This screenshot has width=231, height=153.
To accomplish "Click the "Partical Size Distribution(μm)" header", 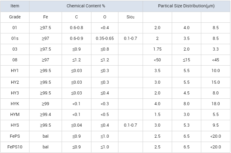I will point(186,6).
